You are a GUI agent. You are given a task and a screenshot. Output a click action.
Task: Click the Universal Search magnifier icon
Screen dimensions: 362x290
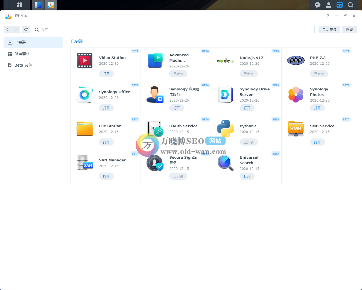tap(226, 163)
